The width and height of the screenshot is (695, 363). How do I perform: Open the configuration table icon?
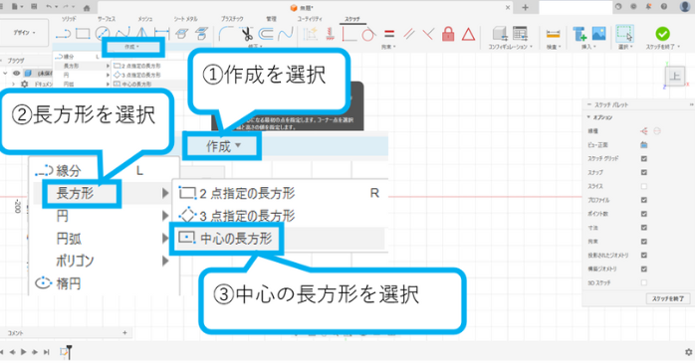click(x=520, y=34)
